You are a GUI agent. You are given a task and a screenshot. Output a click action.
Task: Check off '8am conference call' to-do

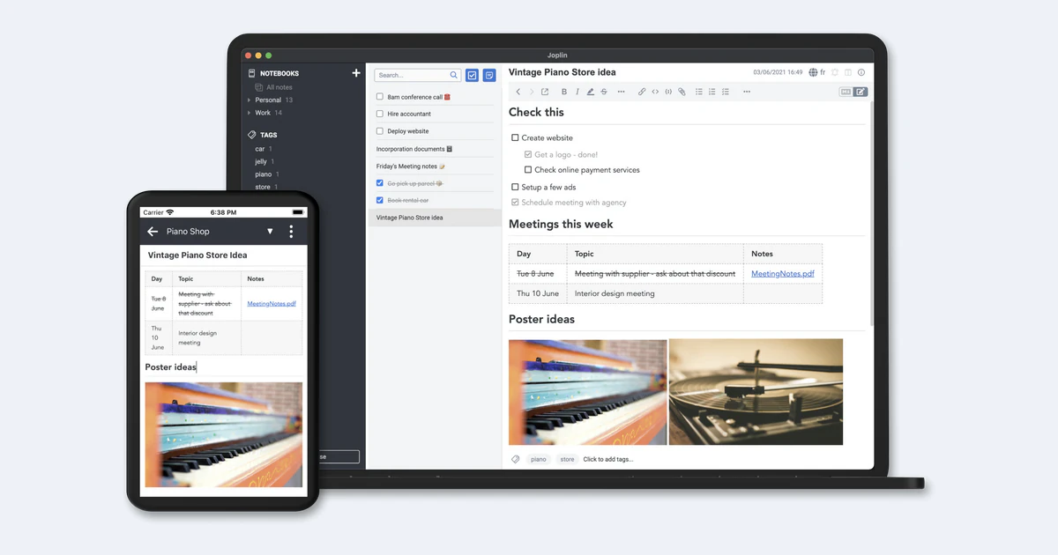coord(380,97)
